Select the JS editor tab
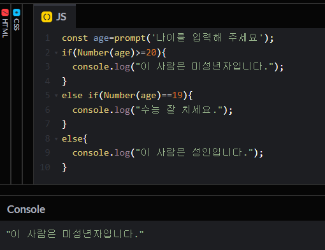Viewport: 325px width, 250px height. click(54, 17)
